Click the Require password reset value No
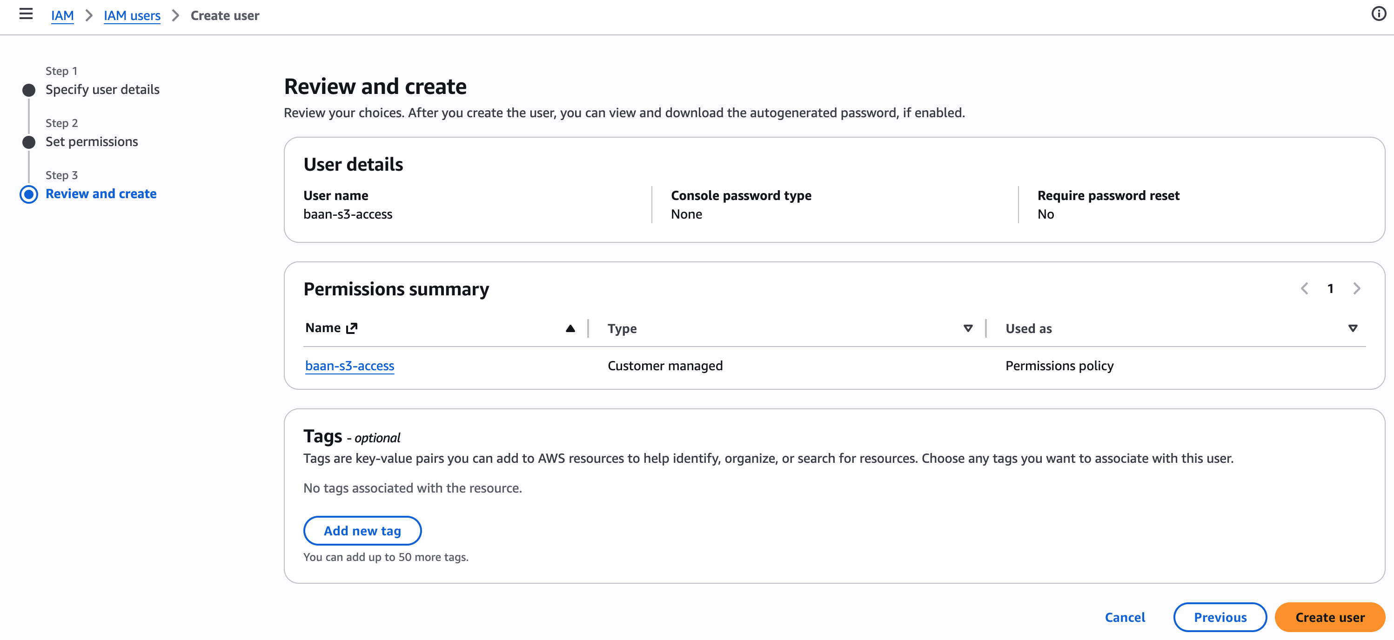 pyautogui.click(x=1045, y=214)
